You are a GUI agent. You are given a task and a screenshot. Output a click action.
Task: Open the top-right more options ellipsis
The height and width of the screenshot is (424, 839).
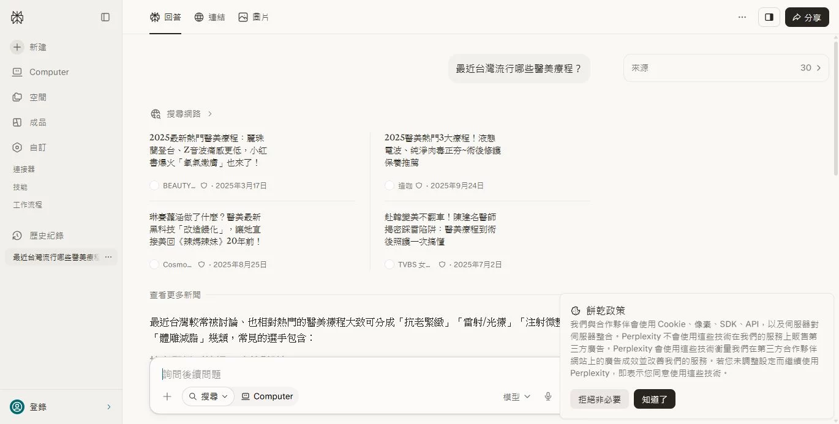[742, 17]
